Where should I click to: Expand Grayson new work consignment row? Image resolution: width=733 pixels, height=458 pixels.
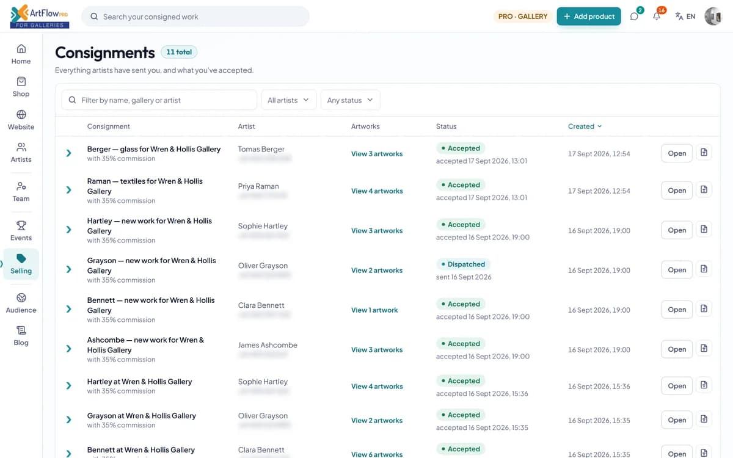[x=69, y=270]
